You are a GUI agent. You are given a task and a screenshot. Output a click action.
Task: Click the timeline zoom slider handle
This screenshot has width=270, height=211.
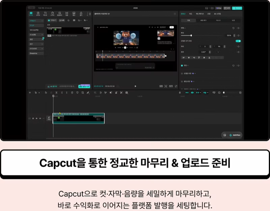[224, 93]
